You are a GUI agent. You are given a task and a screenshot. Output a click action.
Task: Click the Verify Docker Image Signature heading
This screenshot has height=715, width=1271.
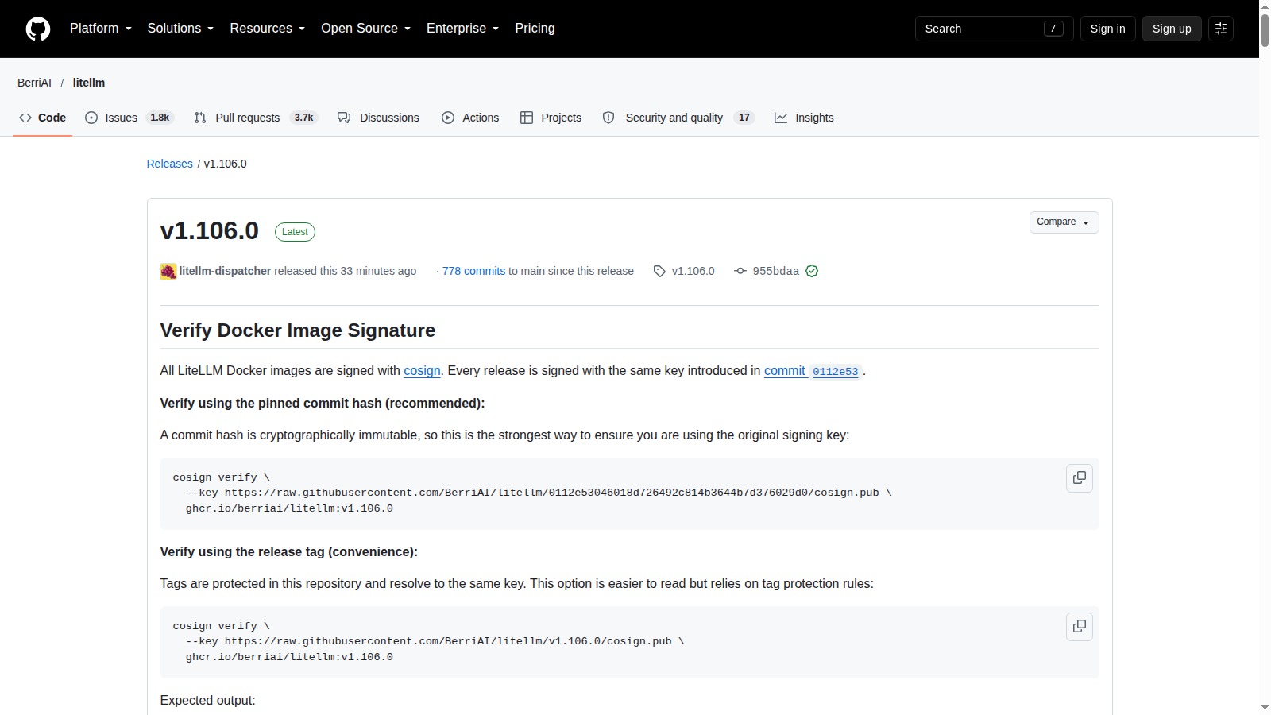click(298, 330)
